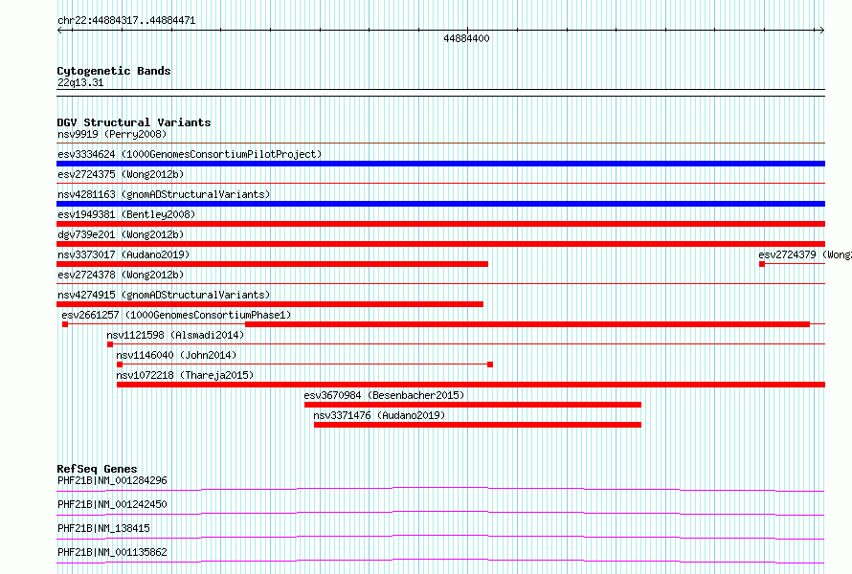Screen dimensions: 852x574
Task: Open variant dgv739e201 (Wong2012b)
Action: point(121,234)
